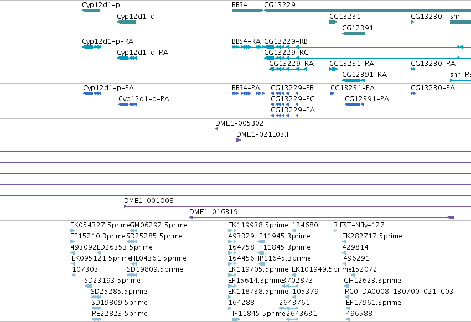
Task: Open the 429814 EST feature
Action: 344,253
